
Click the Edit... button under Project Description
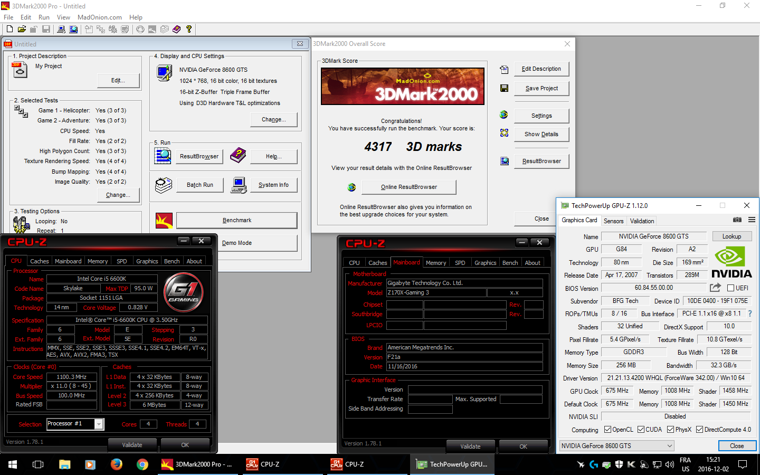tap(118, 80)
